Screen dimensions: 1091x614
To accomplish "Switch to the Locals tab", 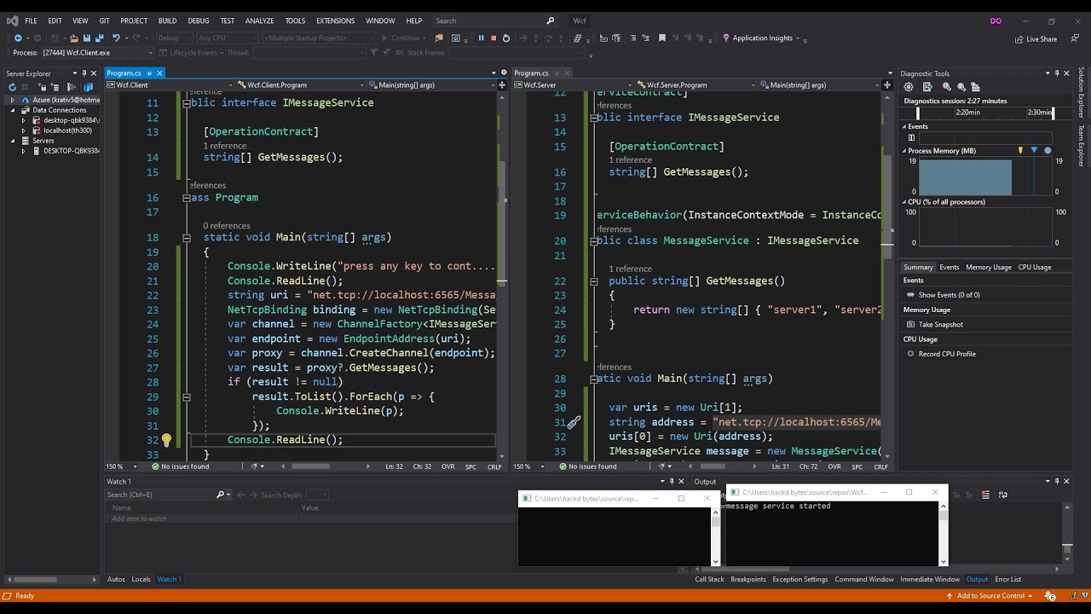I will coord(141,579).
